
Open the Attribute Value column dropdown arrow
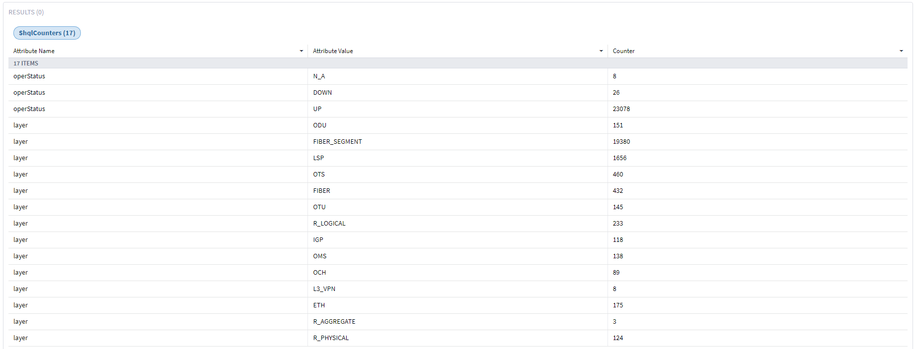tap(601, 51)
